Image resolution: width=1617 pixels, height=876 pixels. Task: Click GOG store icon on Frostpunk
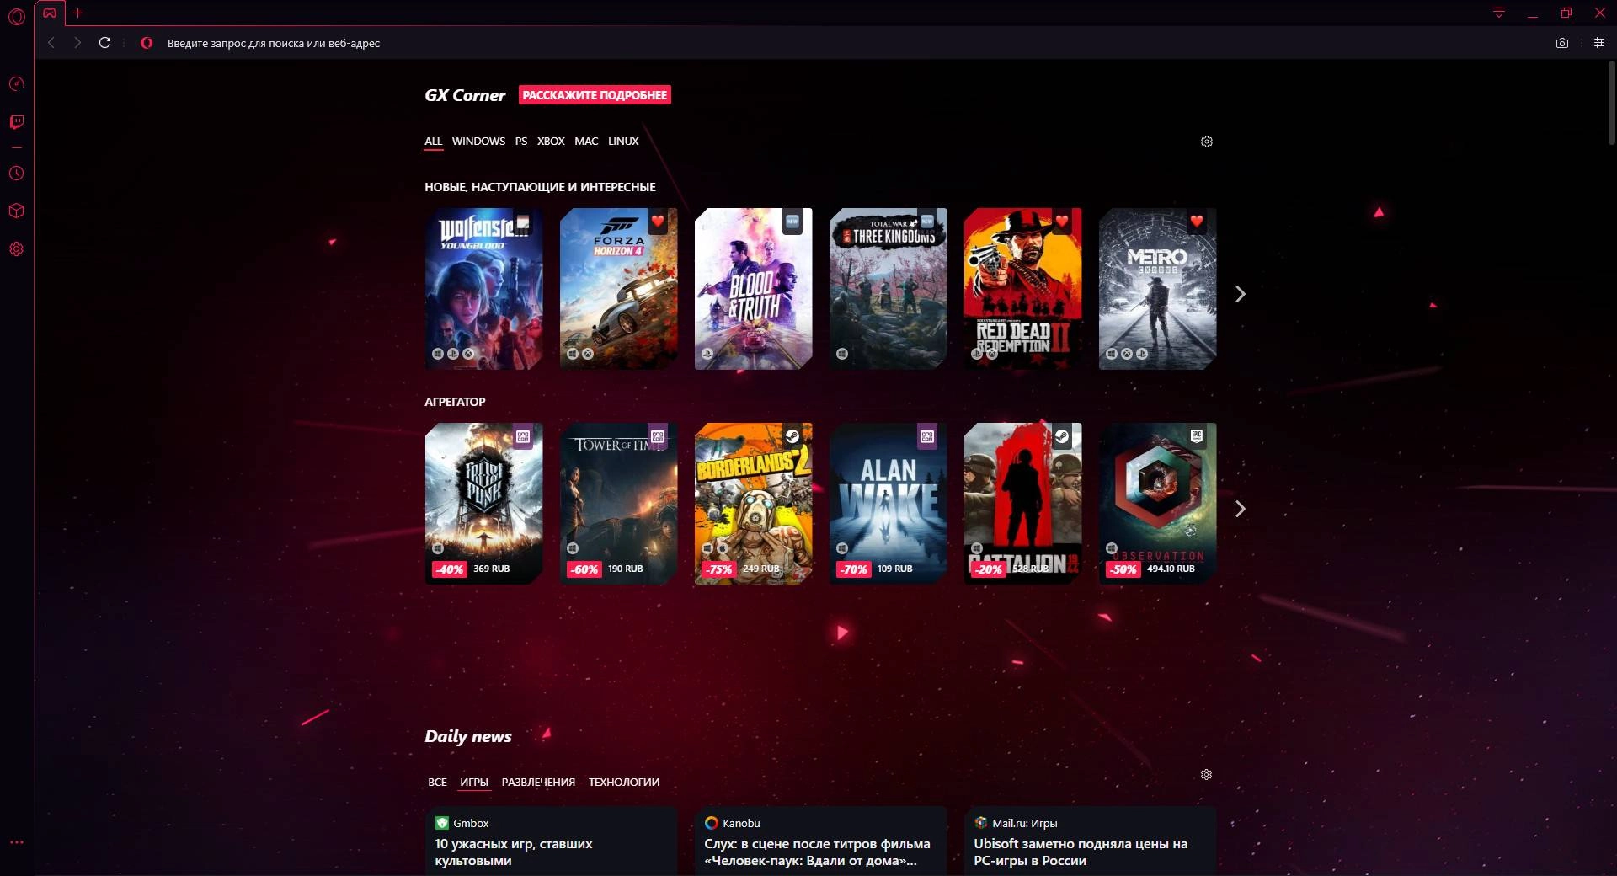click(x=523, y=436)
